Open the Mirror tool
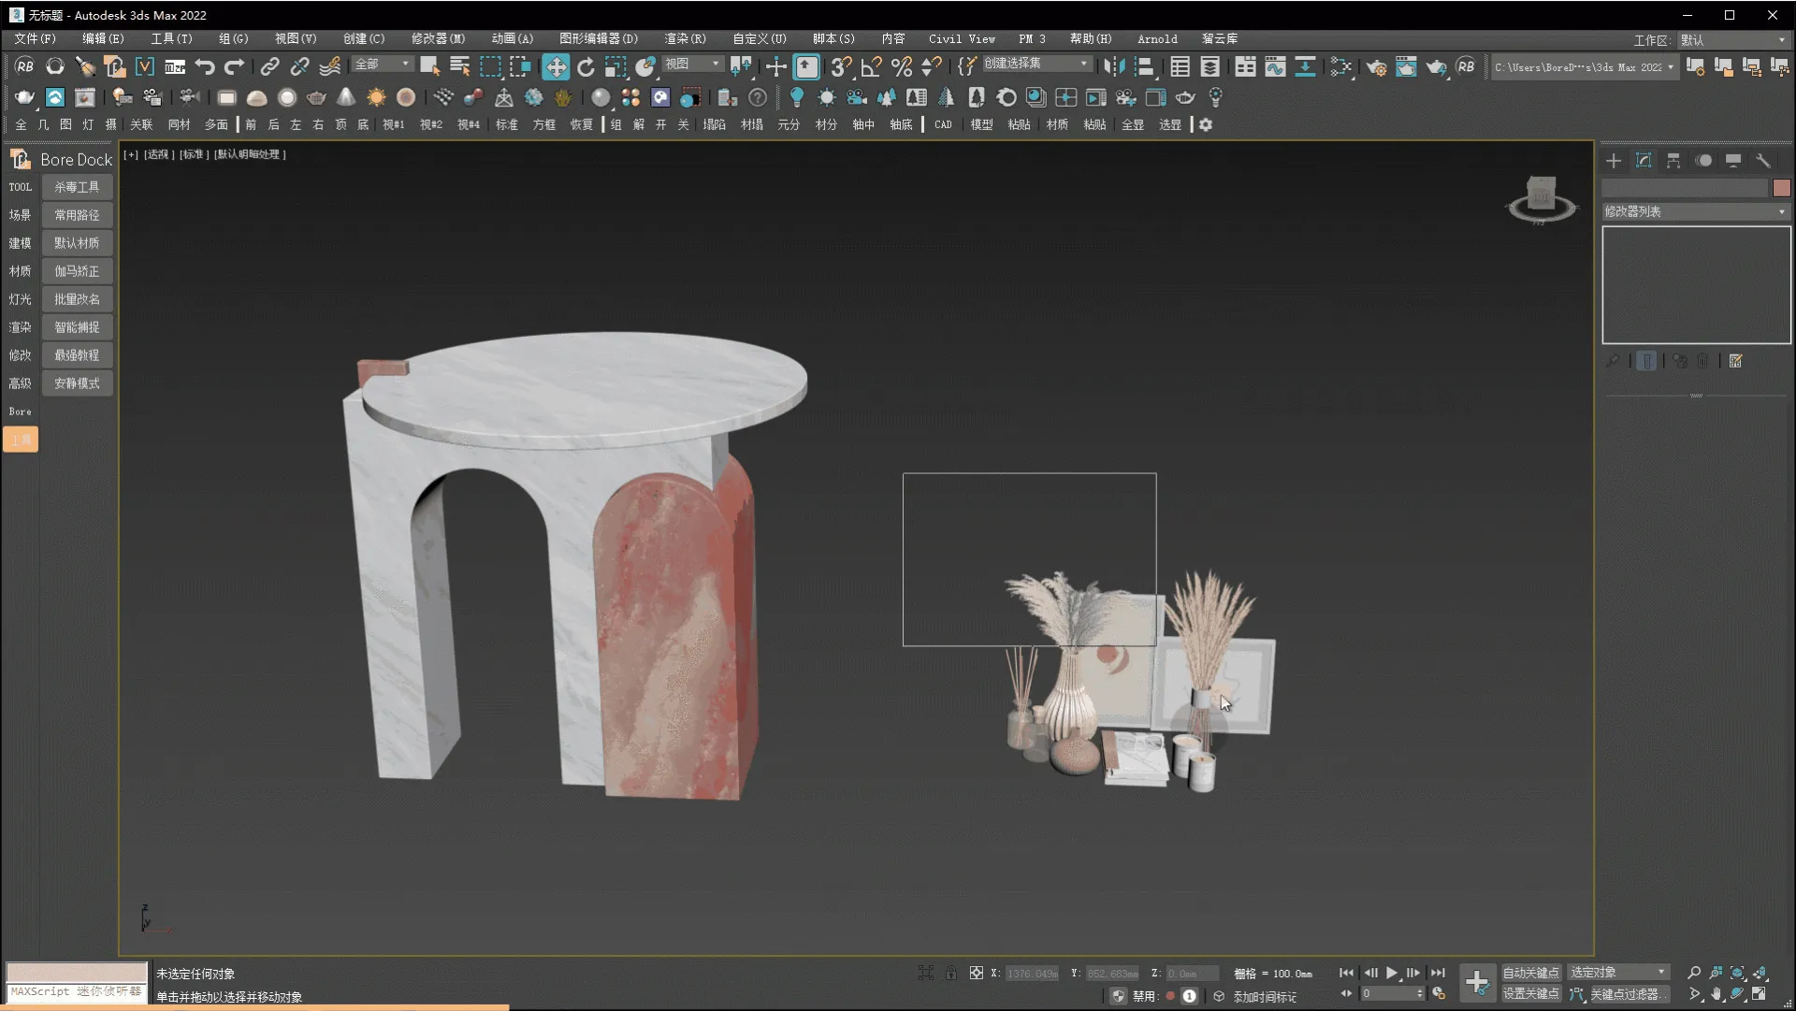Image resolution: width=1796 pixels, height=1011 pixels. (x=1113, y=66)
